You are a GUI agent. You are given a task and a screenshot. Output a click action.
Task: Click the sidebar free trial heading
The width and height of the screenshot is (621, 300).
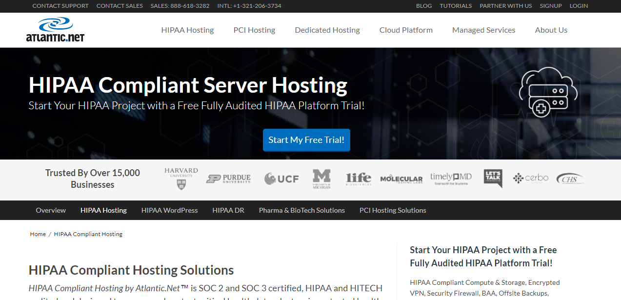(x=483, y=256)
